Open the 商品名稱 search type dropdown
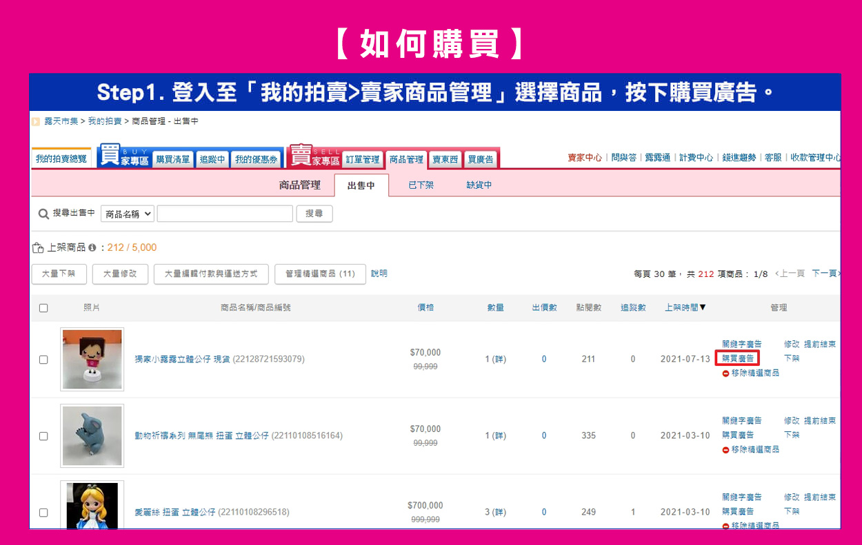The height and width of the screenshot is (545, 862). click(128, 214)
